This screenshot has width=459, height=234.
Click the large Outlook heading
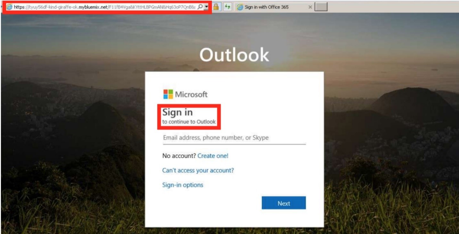click(234, 55)
